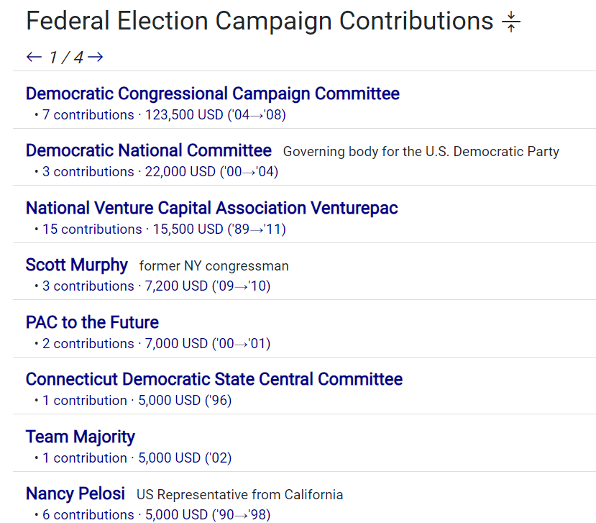This screenshot has height=523, width=596.
Task: Open Connecticut Democratic State Central Committee link
Action: (214, 379)
